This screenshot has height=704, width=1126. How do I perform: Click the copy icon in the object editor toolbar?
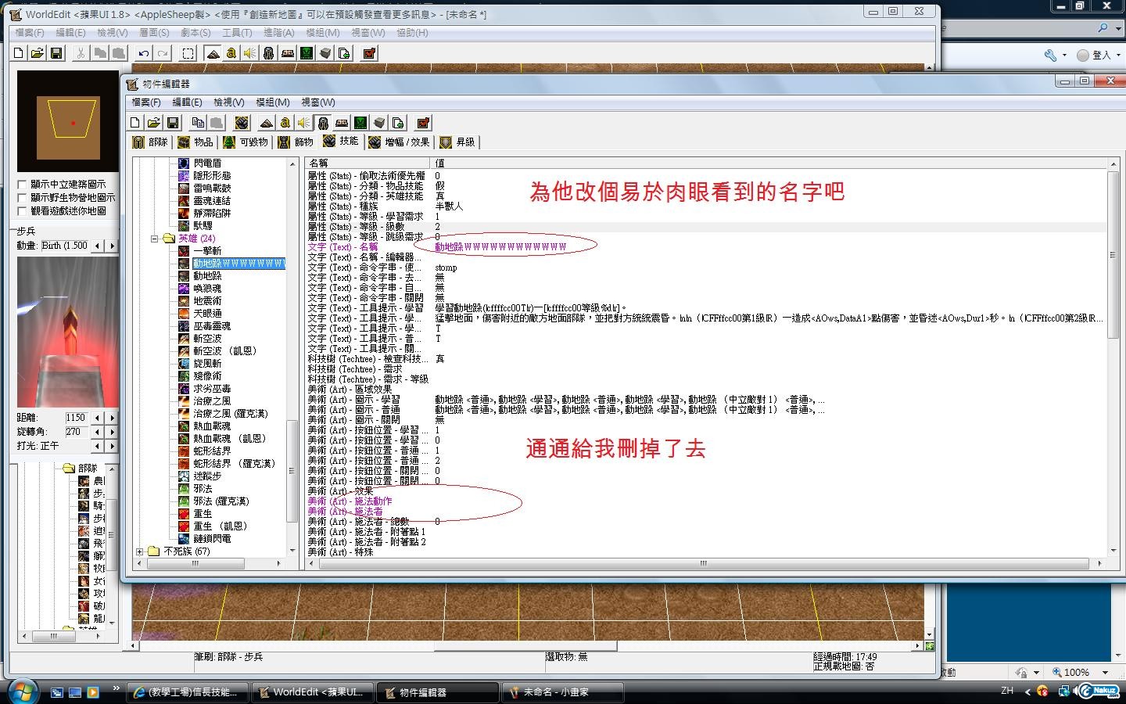pos(198,123)
